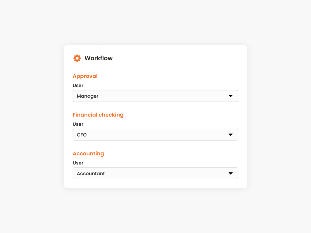The image size is (311, 233).
Task: Click inside the Manager selection field
Action: click(x=137, y=96)
